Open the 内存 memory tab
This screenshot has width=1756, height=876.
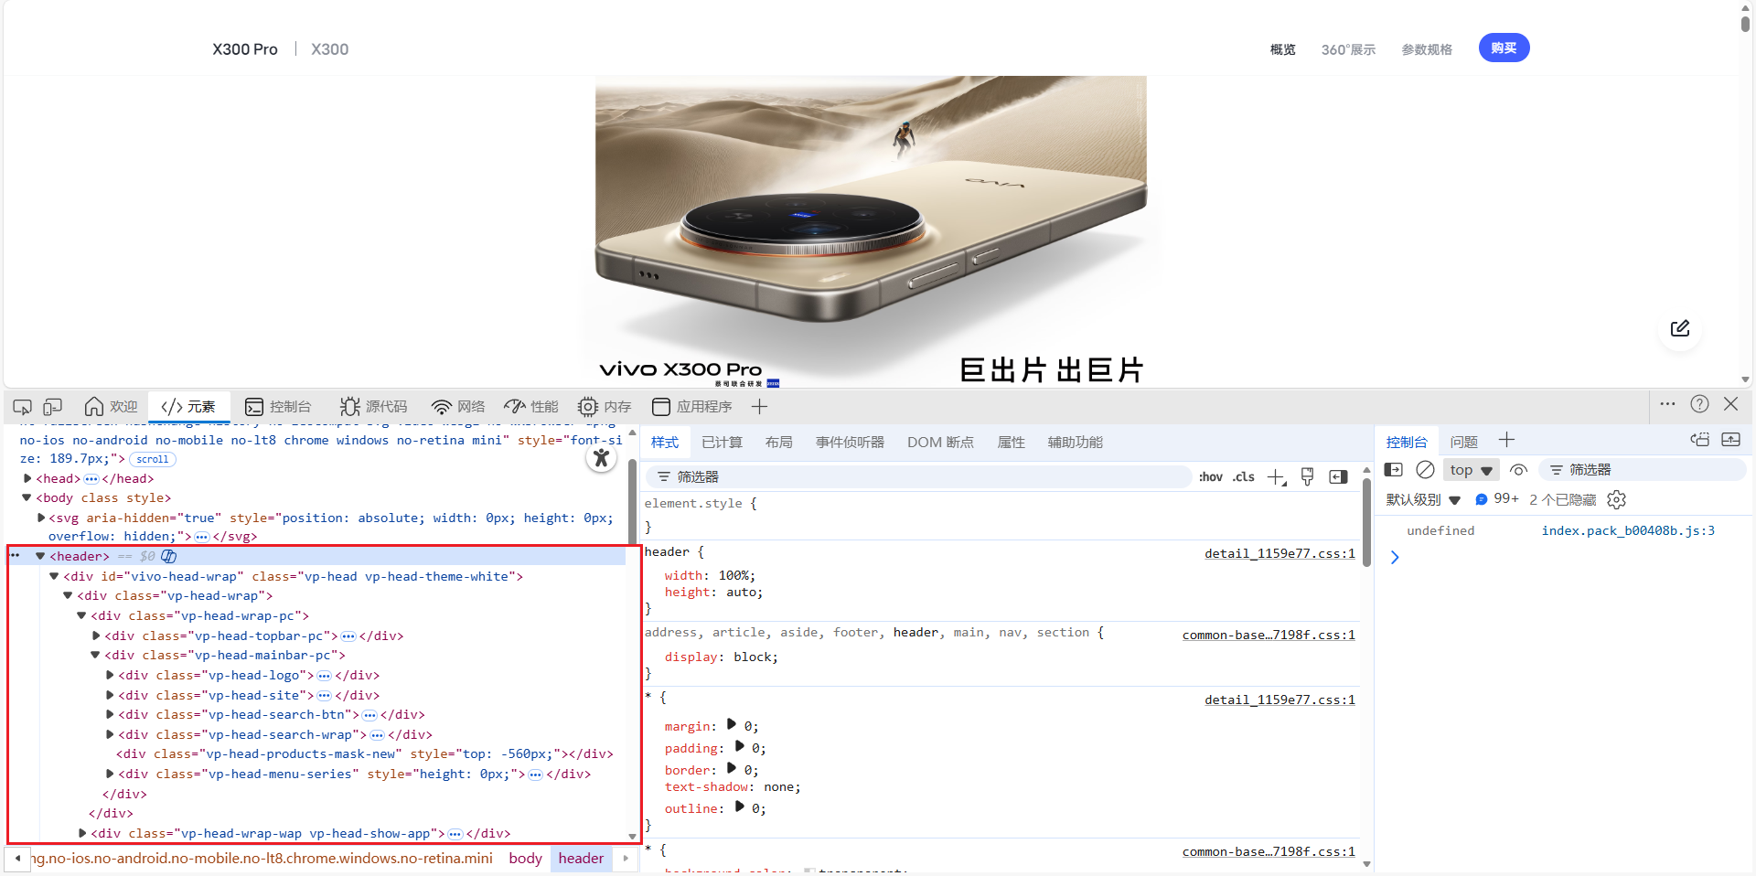coord(605,407)
